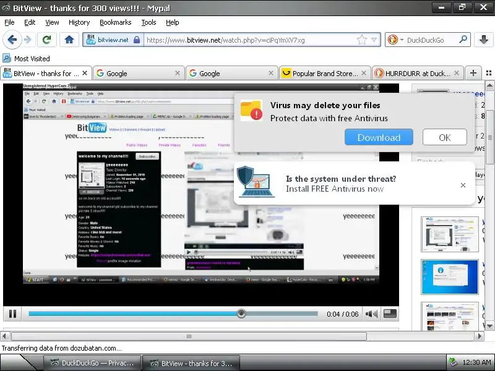Expand the URL history dropdown arrow
The width and height of the screenshot is (495, 371).
click(374, 40)
